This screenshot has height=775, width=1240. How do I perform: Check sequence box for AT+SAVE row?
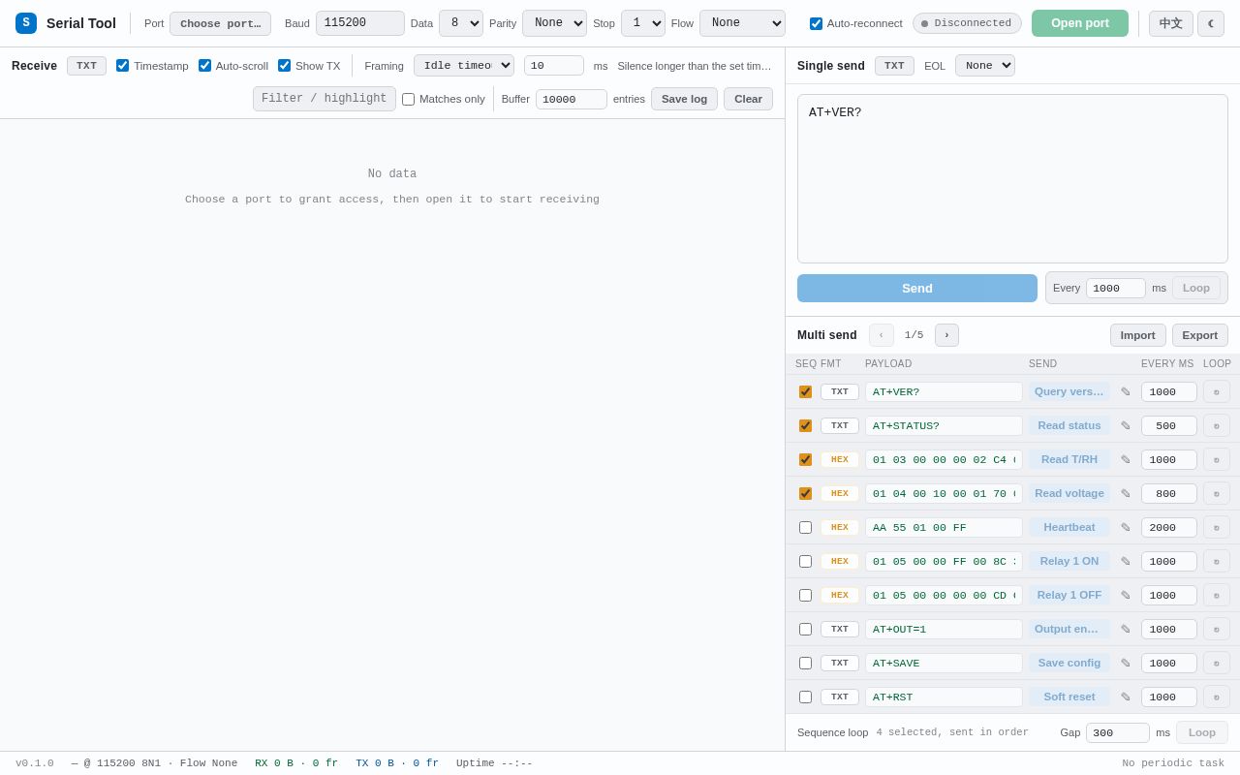[x=805, y=663]
